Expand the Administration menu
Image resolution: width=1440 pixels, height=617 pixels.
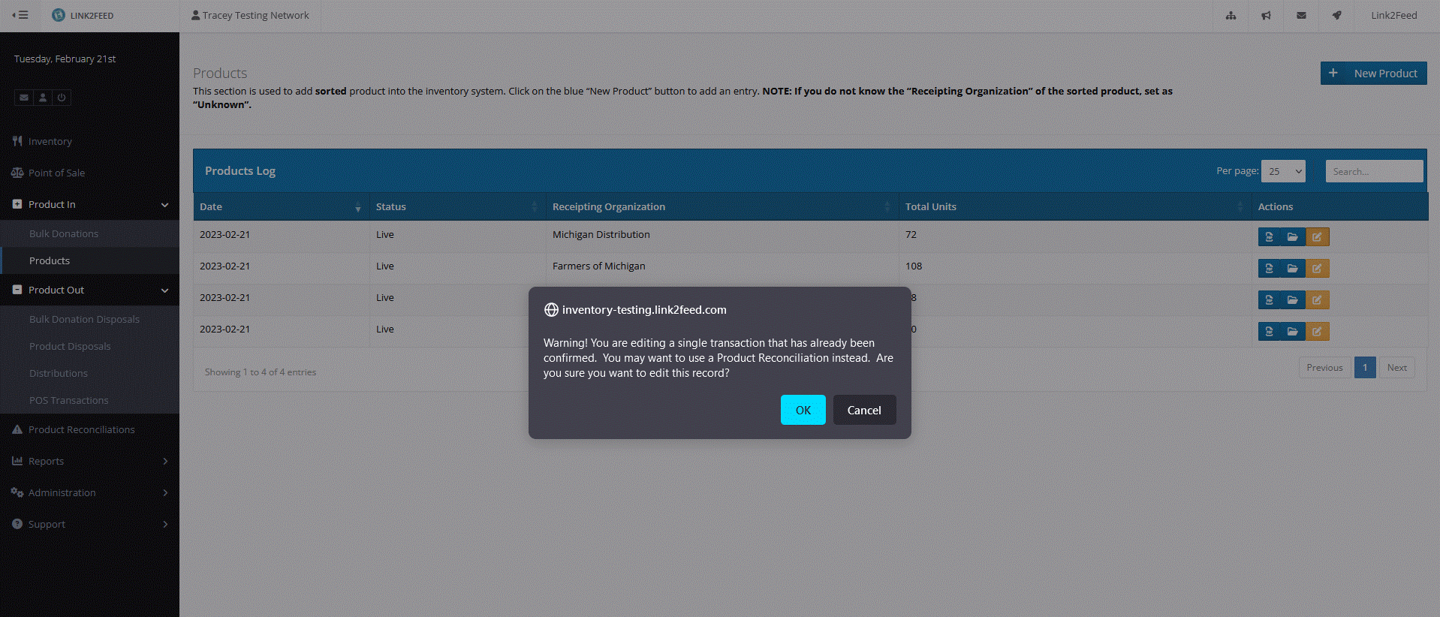(89, 492)
